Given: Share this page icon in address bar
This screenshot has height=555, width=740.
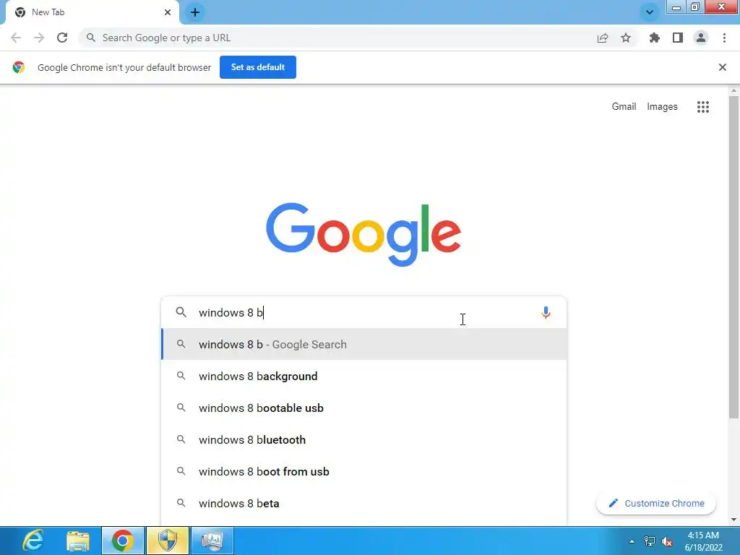Looking at the screenshot, I should point(603,38).
